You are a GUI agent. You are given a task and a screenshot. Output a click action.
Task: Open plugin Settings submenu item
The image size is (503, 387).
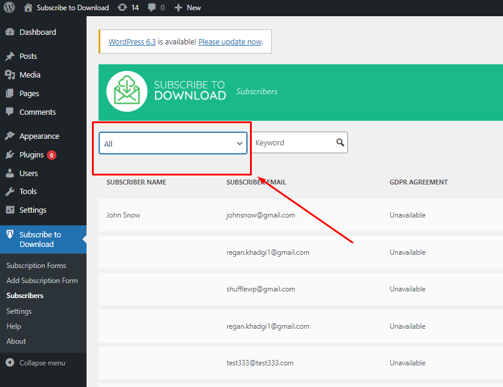pyautogui.click(x=19, y=311)
